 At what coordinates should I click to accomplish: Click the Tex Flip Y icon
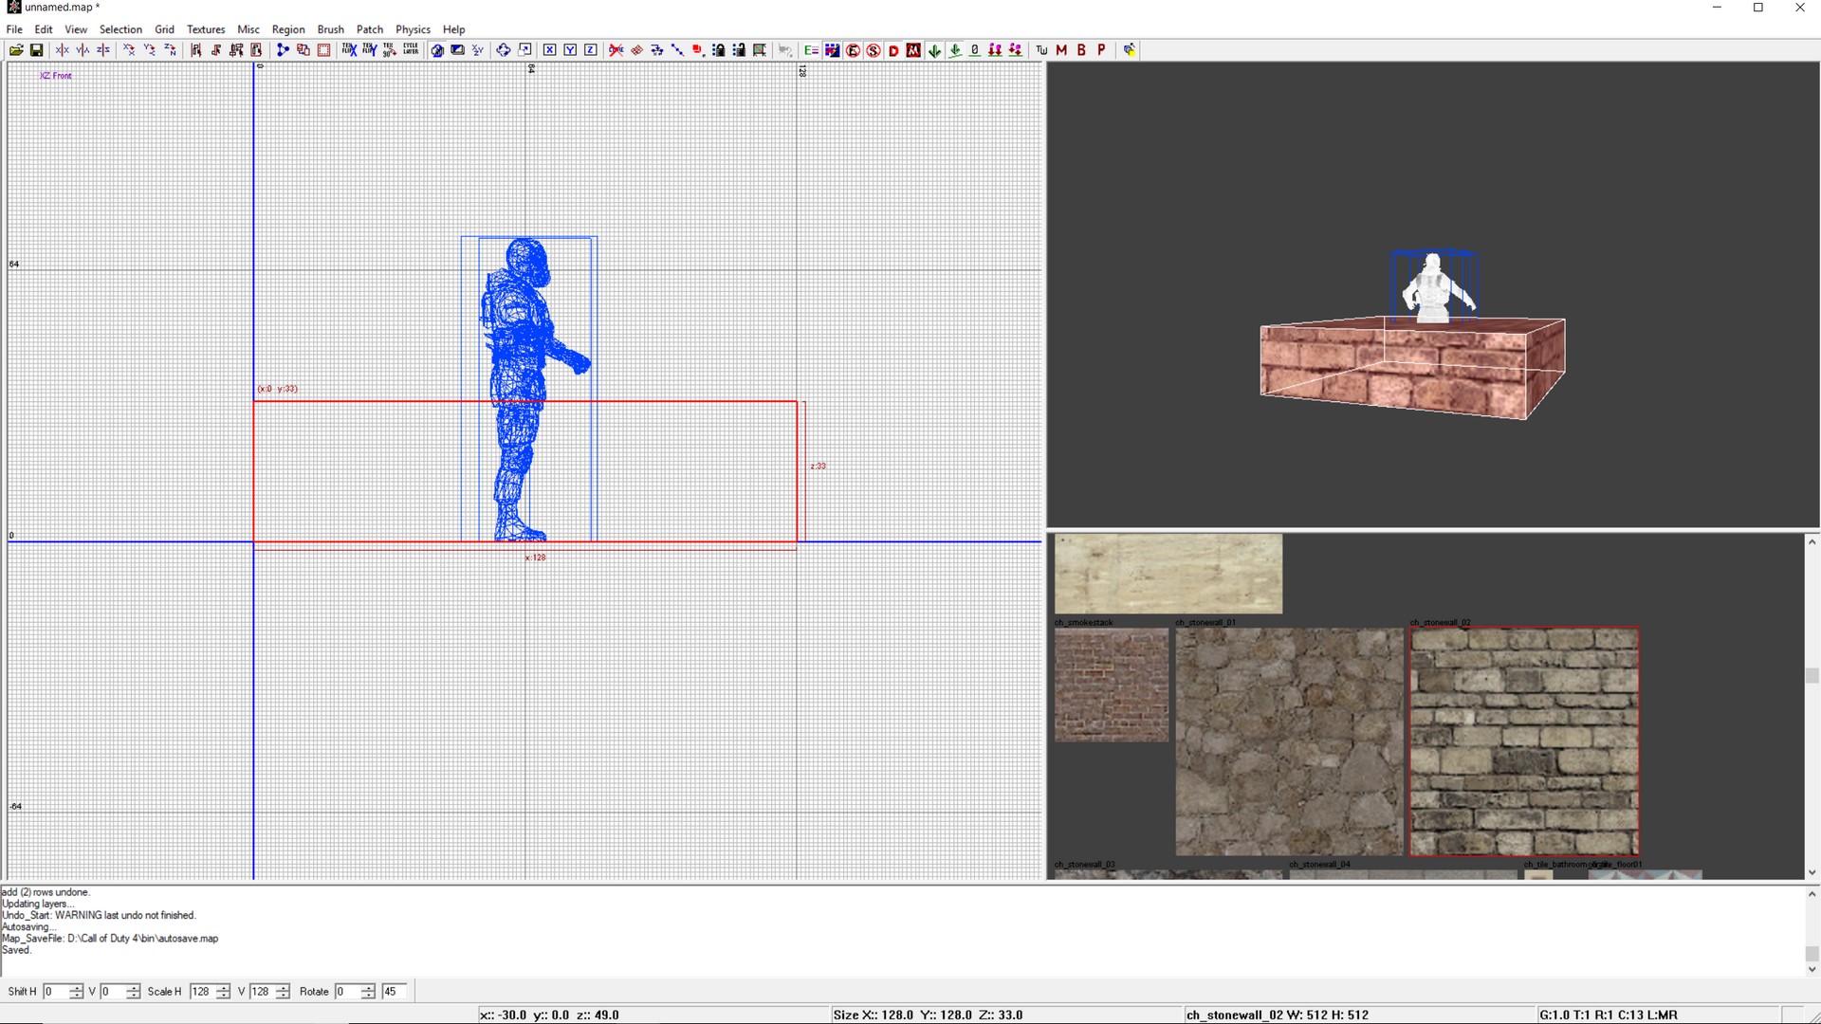[370, 50]
